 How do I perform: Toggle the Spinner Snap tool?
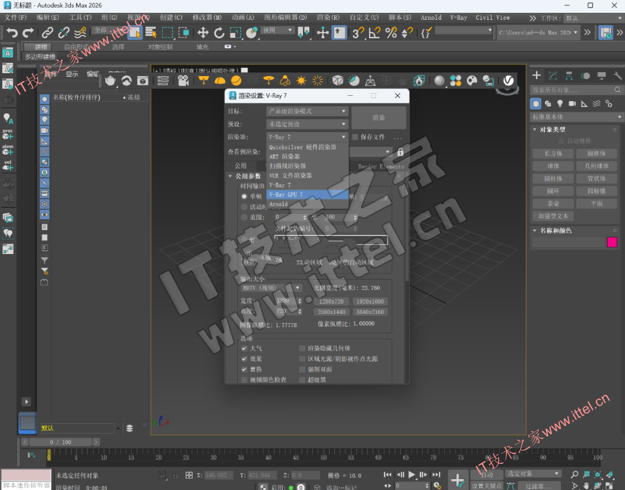point(407,33)
